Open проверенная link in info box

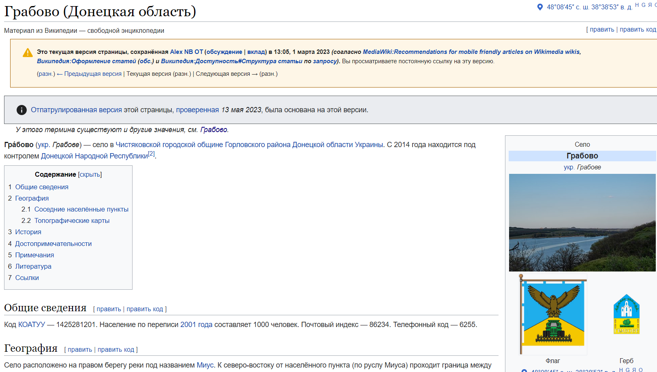point(197,110)
